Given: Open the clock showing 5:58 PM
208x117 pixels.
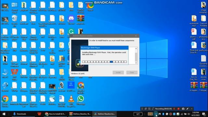Looking at the screenshot, I should (x=196, y=114).
